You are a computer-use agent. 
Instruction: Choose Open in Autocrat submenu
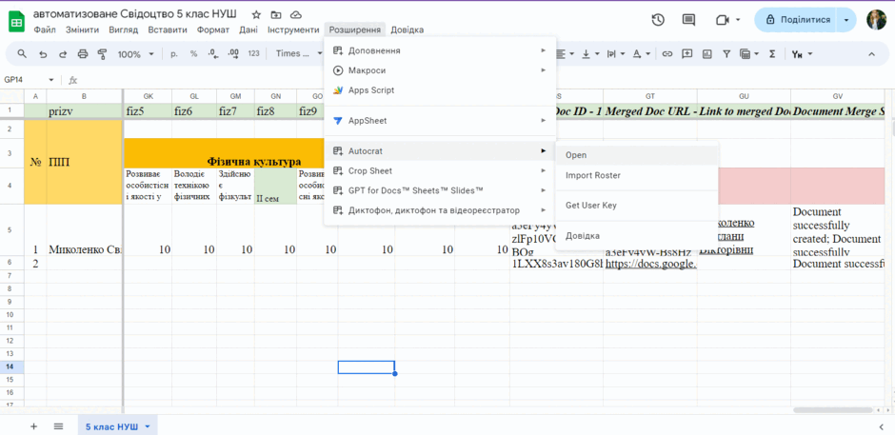(636, 155)
